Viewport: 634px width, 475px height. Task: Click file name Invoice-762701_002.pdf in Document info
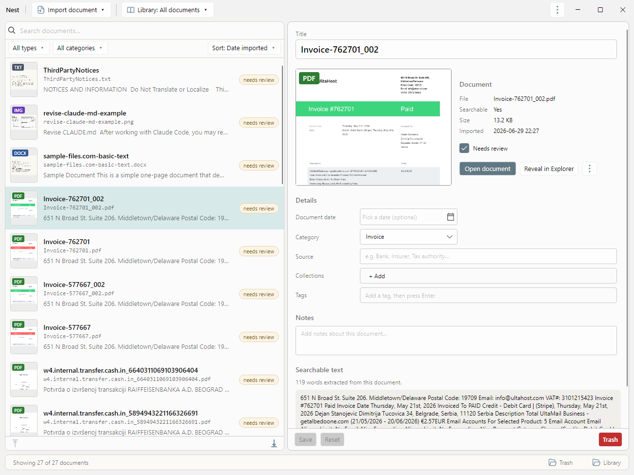[524, 98]
